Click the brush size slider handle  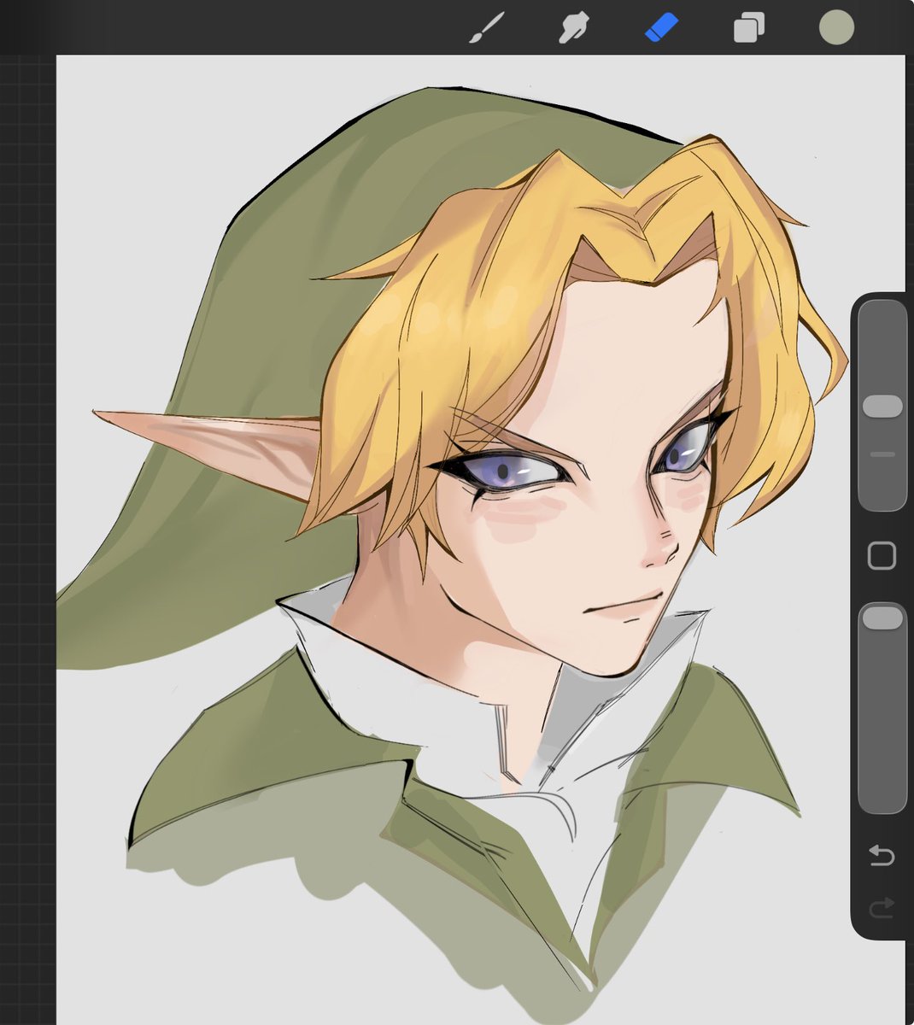[x=882, y=406]
